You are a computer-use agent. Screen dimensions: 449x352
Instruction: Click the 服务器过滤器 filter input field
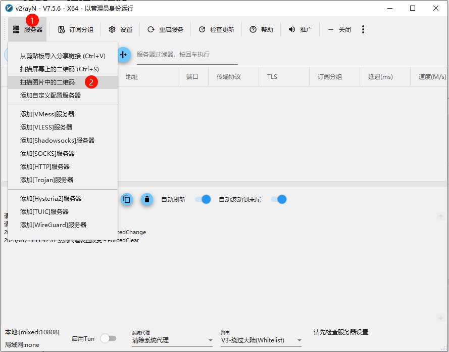(x=187, y=55)
